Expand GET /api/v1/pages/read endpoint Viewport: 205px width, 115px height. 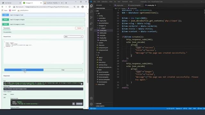point(44,15)
